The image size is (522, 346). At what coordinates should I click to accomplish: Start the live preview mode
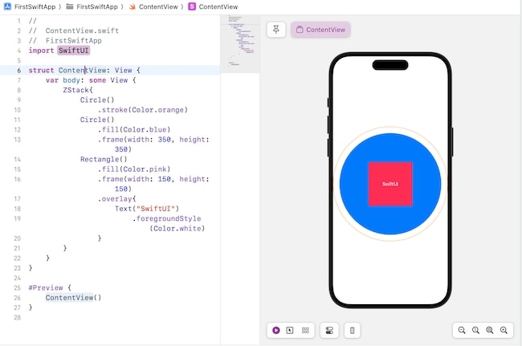tap(276, 330)
